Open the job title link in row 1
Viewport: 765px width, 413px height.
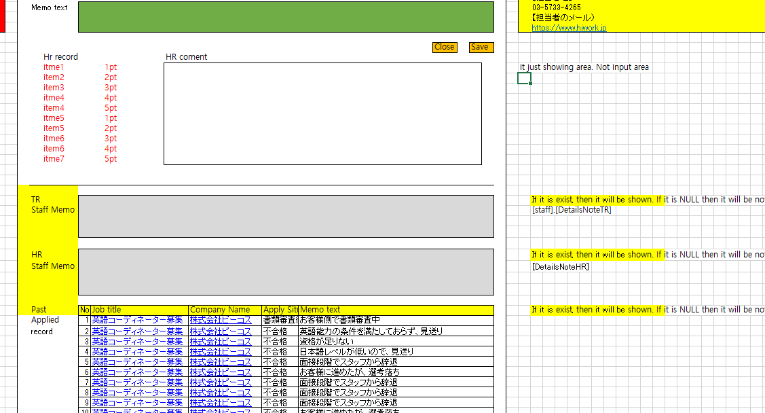point(137,320)
